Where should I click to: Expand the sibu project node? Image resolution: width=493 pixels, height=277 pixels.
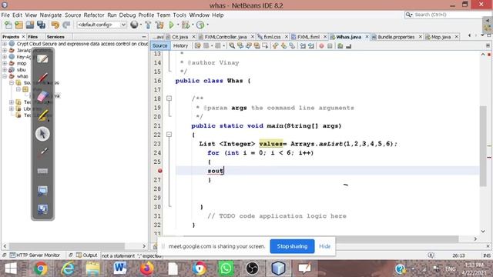[x=5, y=70]
